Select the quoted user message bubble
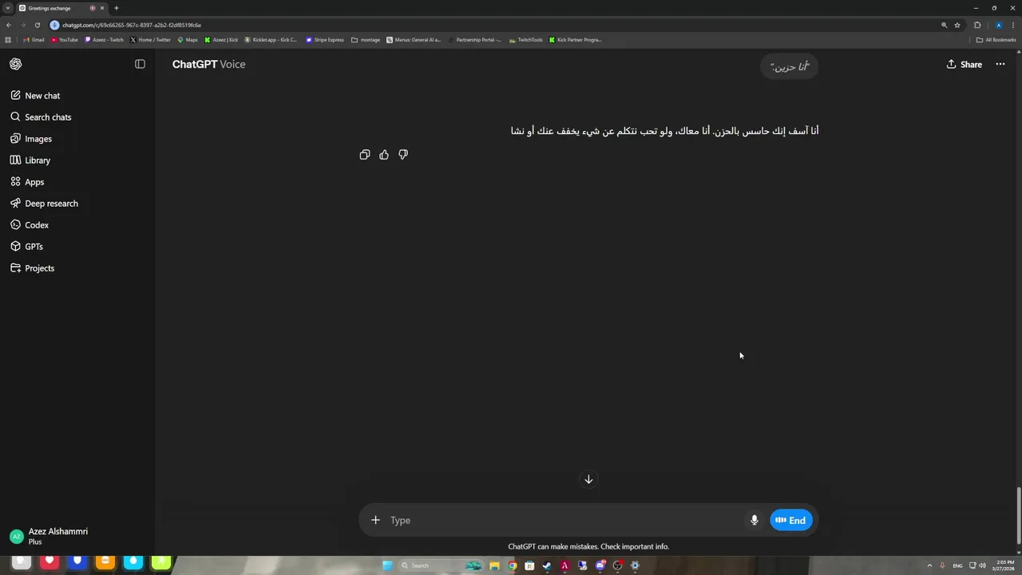 tap(790, 66)
